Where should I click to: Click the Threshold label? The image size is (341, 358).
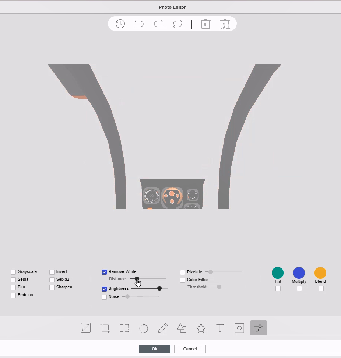tap(197, 287)
